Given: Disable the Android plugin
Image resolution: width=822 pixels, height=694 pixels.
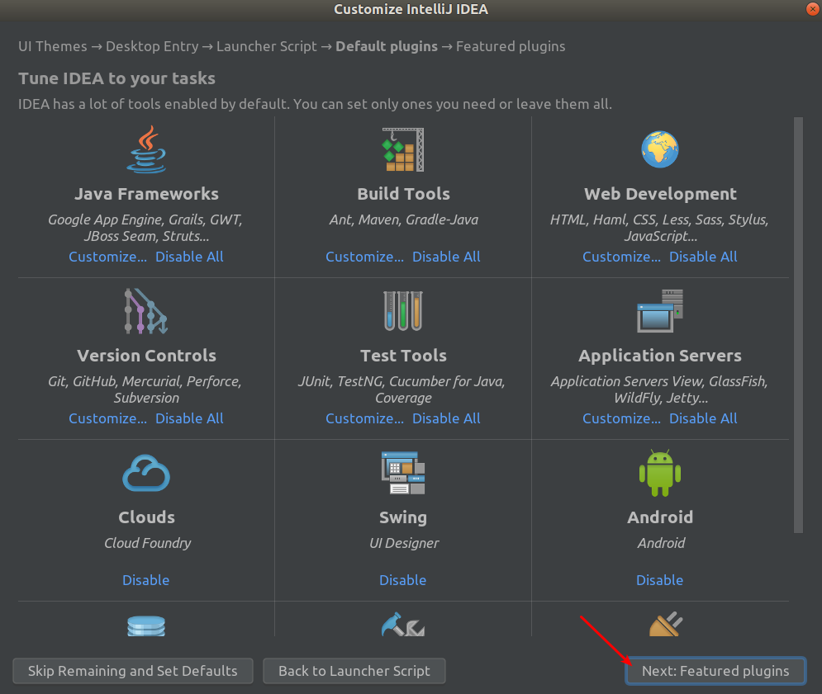Looking at the screenshot, I should [x=660, y=580].
